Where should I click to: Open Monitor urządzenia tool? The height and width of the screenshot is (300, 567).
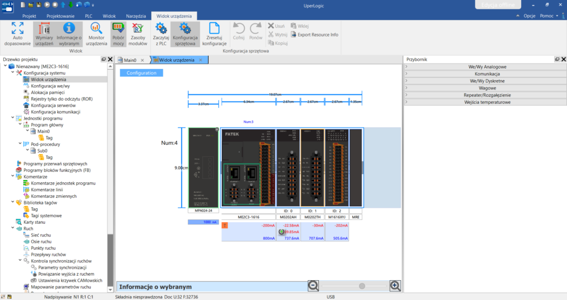point(96,34)
